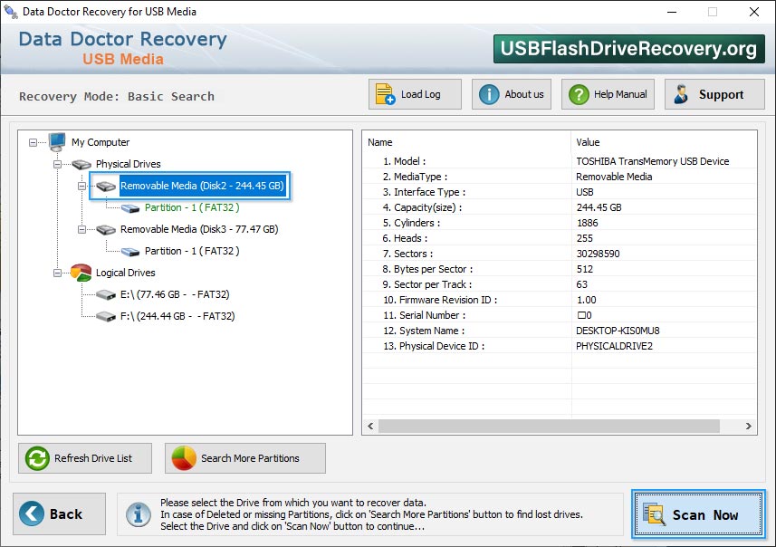Collapse the Disk2 Removable Media node

(81, 187)
